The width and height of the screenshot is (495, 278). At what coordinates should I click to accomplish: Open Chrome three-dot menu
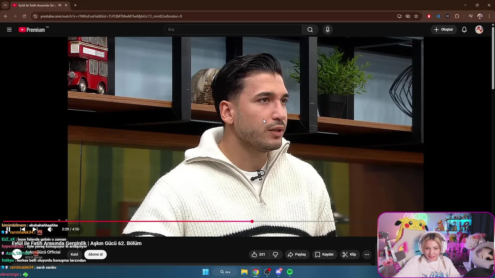click(489, 16)
